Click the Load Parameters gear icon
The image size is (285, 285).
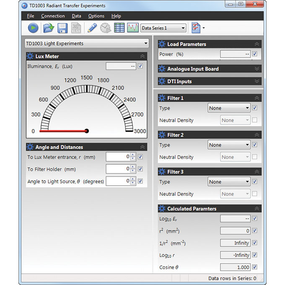click(x=162, y=44)
